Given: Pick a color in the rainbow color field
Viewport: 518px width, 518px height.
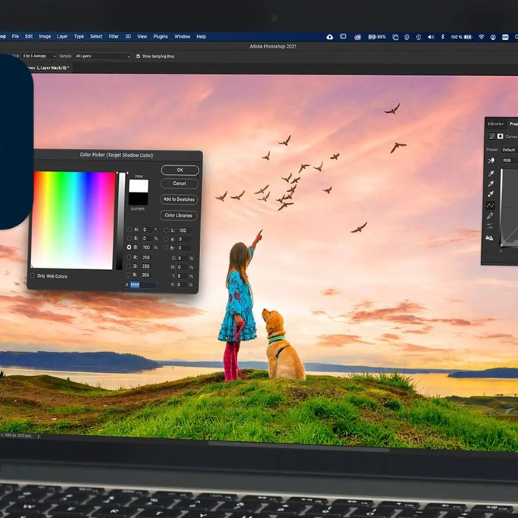Looking at the screenshot, I should (73, 221).
